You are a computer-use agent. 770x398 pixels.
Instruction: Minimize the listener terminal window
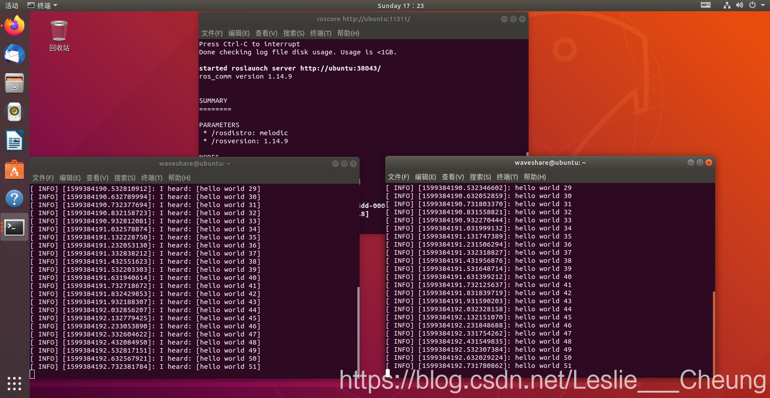point(335,164)
